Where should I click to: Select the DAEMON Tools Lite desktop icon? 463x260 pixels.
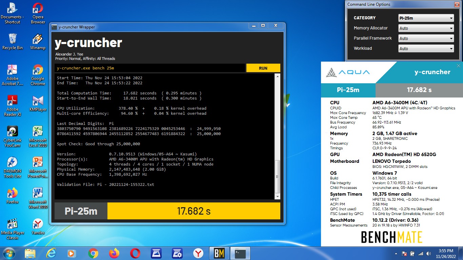13,167
